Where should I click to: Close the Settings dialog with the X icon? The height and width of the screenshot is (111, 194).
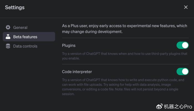pyautogui.click(x=186, y=7)
